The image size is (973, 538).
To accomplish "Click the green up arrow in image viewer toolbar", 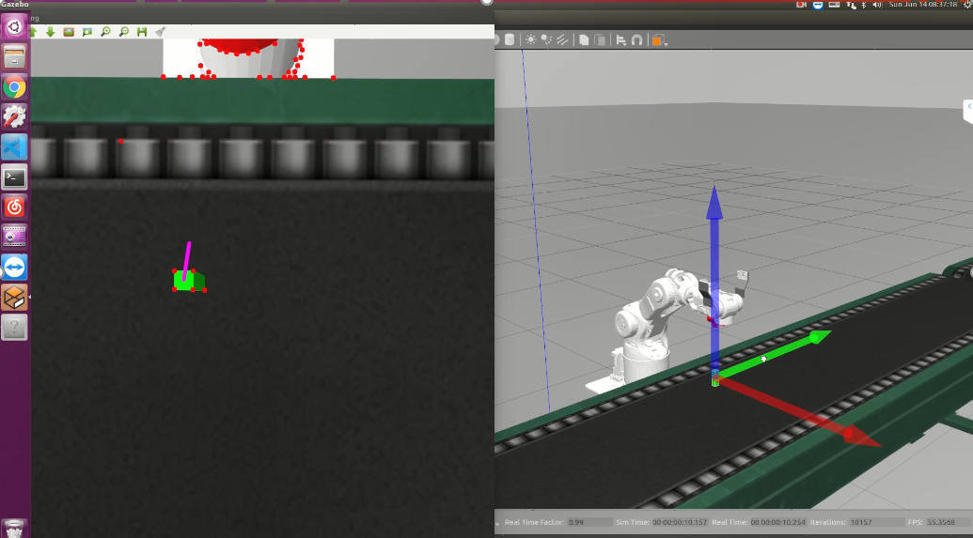I will pos(33,32).
